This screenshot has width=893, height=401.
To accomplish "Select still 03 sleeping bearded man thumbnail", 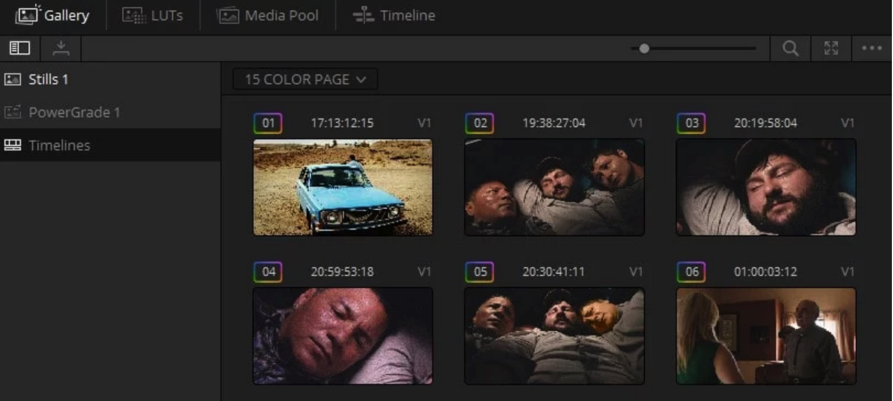I will pos(766,187).
